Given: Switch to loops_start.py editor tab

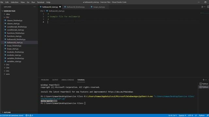Looking at the screenshot, I should (99, 7).
